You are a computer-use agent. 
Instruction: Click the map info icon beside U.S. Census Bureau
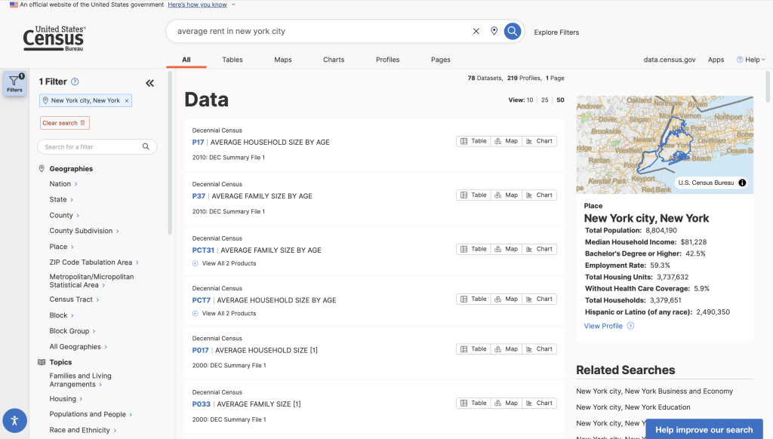tap(742, 183)
